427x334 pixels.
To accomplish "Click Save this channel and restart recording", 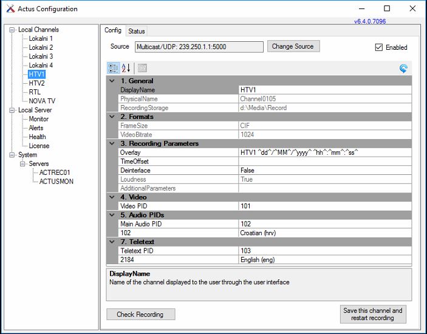I will 373,315.
